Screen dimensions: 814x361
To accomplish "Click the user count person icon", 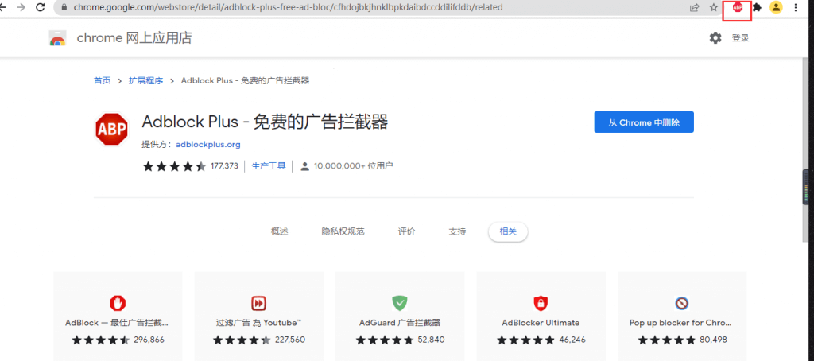I will click(x=305, y=166).
